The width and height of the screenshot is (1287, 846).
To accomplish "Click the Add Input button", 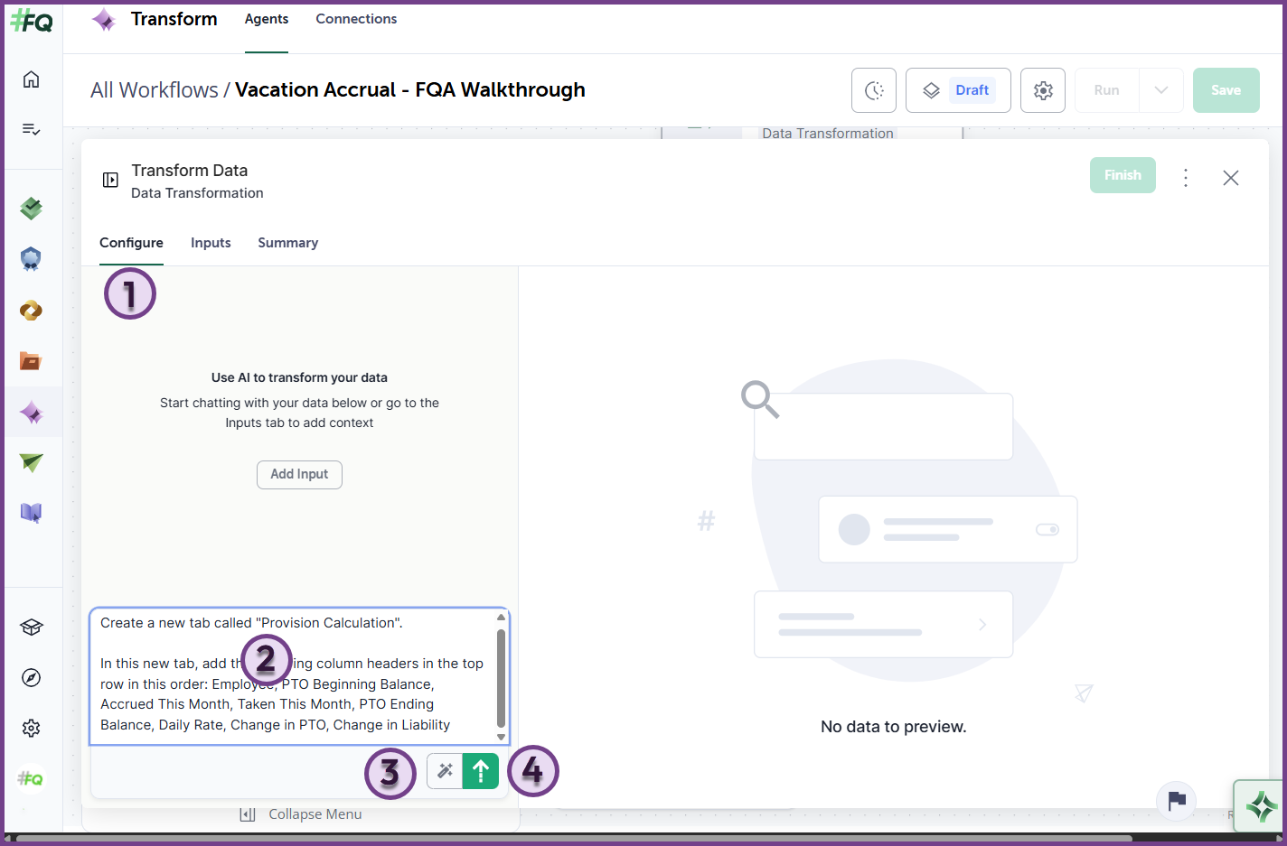I will coord(299,475).
